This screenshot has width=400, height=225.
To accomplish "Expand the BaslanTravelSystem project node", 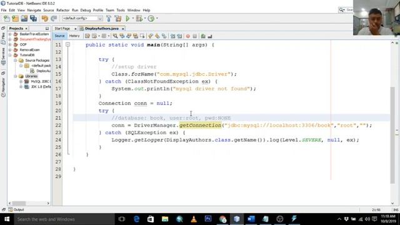I will (x=10, y=34).
